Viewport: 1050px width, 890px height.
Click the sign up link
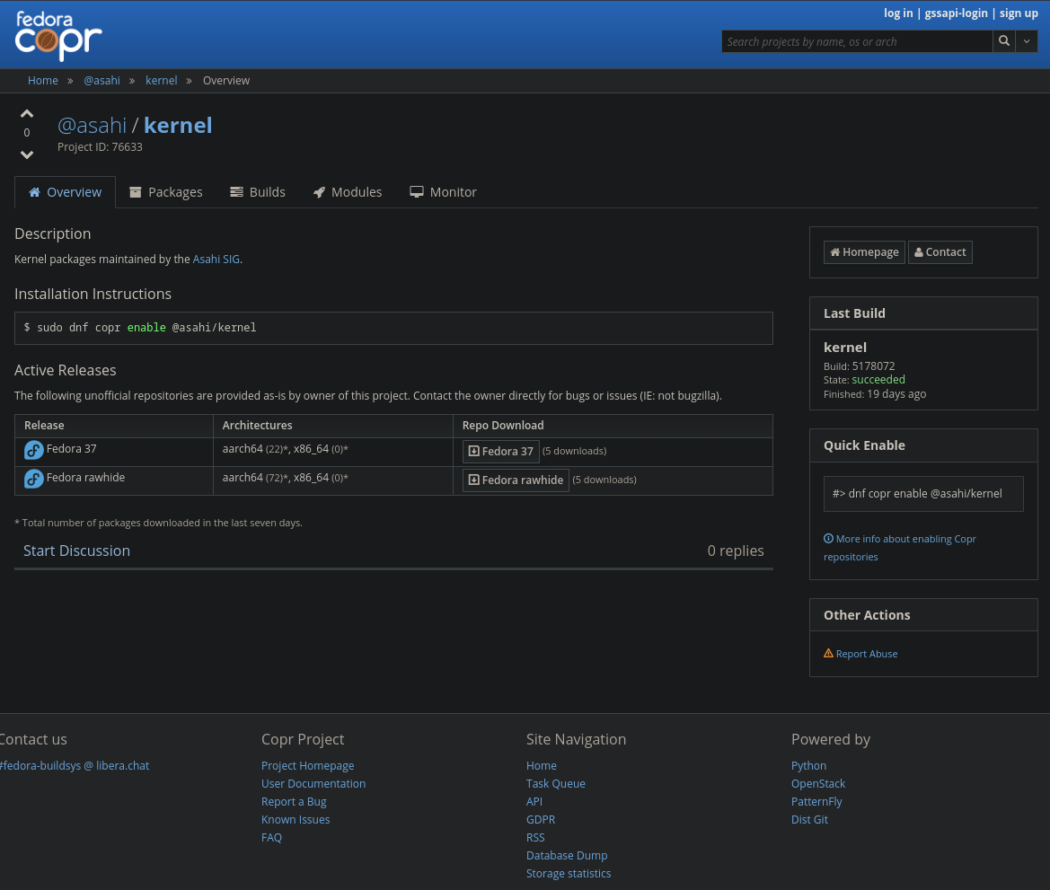click(1019, 13)
